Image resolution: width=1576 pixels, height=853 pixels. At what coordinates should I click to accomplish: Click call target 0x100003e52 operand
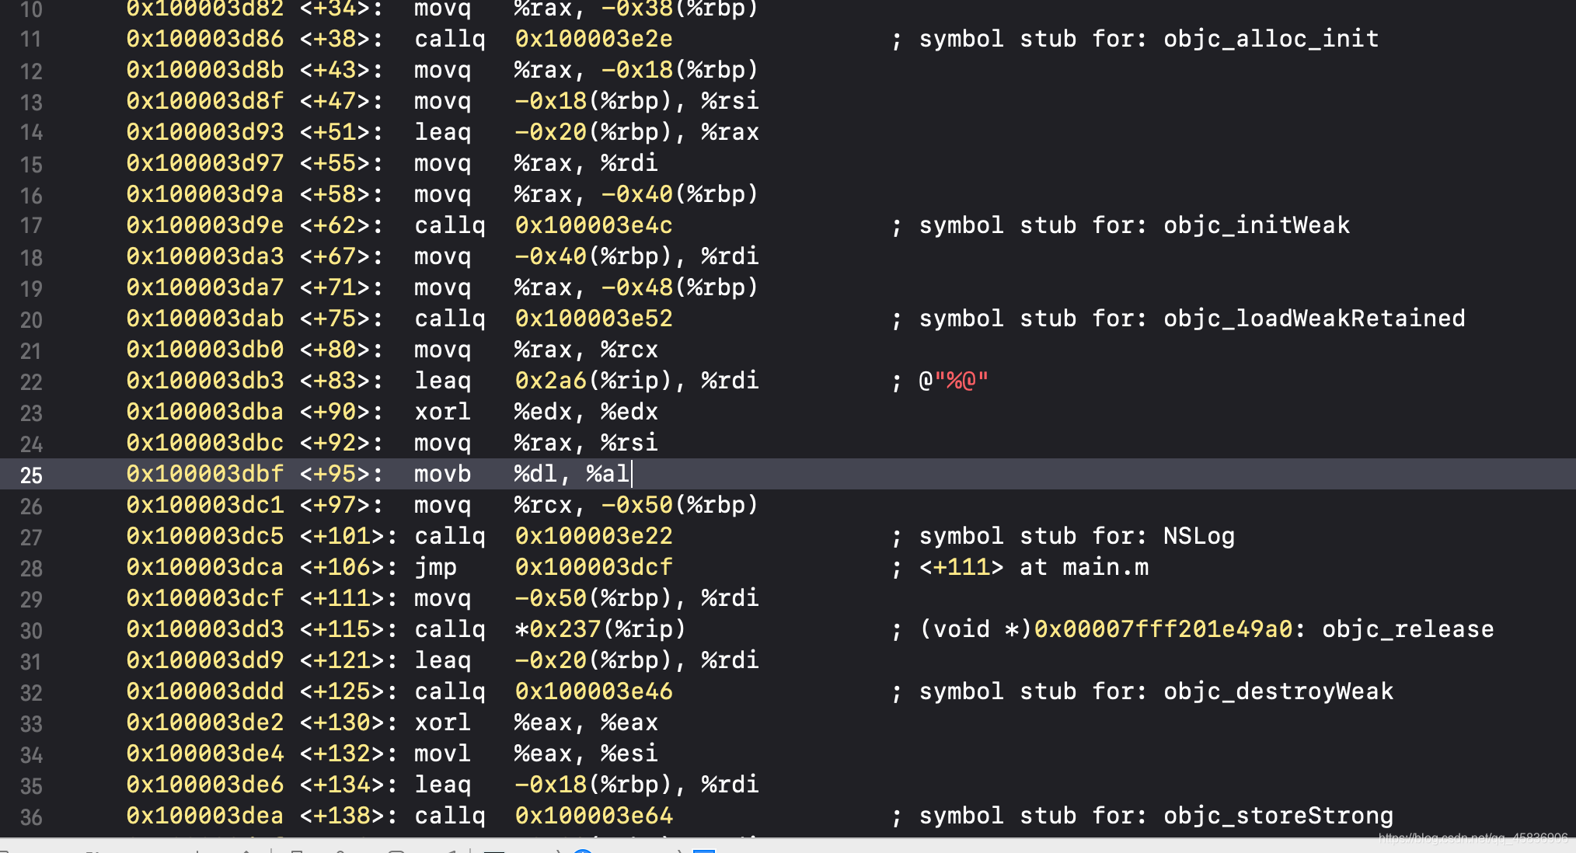coord(594,319)
